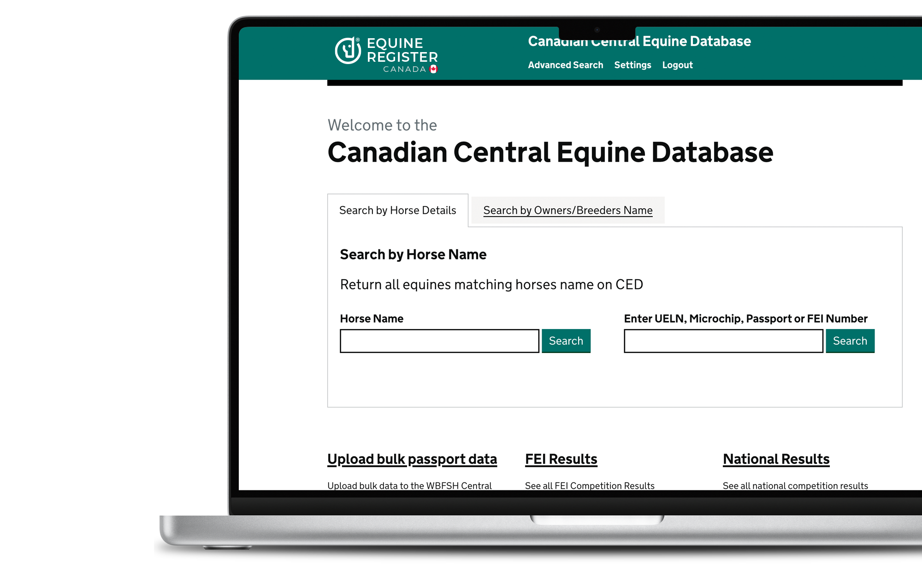The image size is (922, 576).
Task: Open Advanced Search from the navigation
Action: 565,65
